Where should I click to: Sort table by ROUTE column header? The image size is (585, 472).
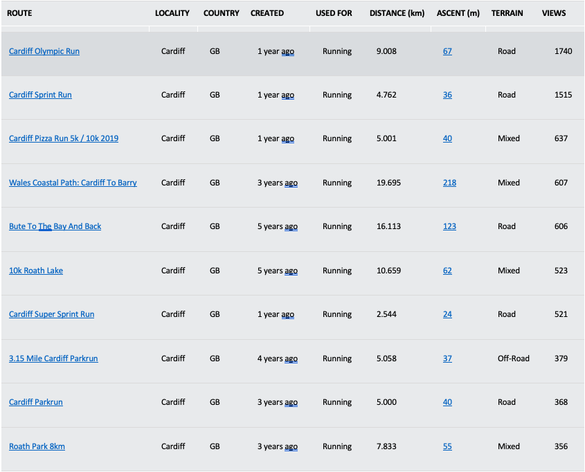(x=19, y=13)
